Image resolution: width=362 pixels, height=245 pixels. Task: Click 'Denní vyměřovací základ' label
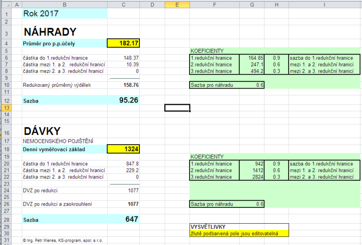(x=65, y=149)
